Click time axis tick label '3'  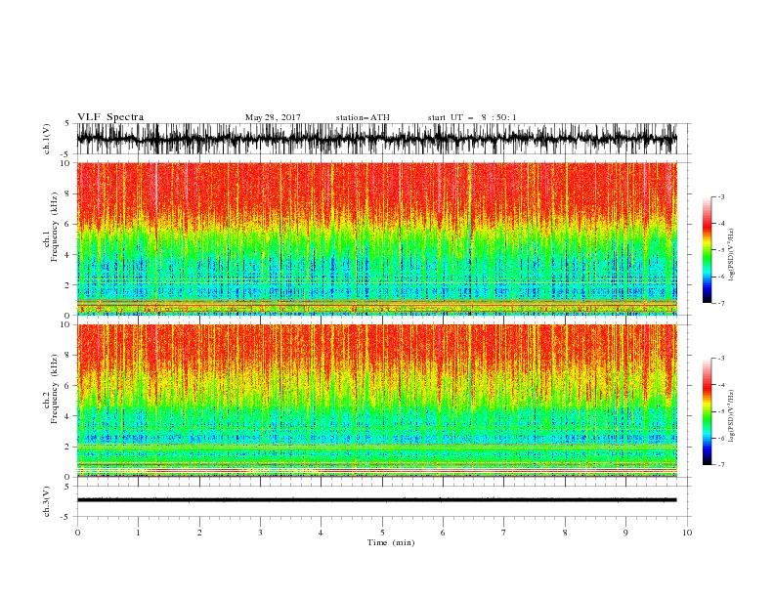(260, 533)
